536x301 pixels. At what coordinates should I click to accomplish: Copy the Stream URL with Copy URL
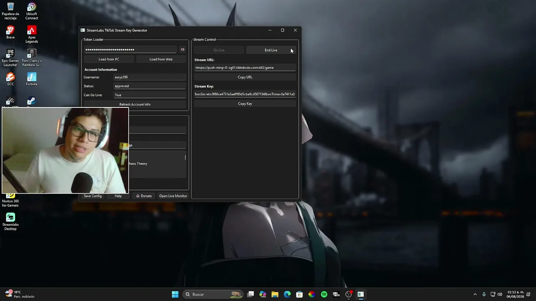click(x=245, y=77)
